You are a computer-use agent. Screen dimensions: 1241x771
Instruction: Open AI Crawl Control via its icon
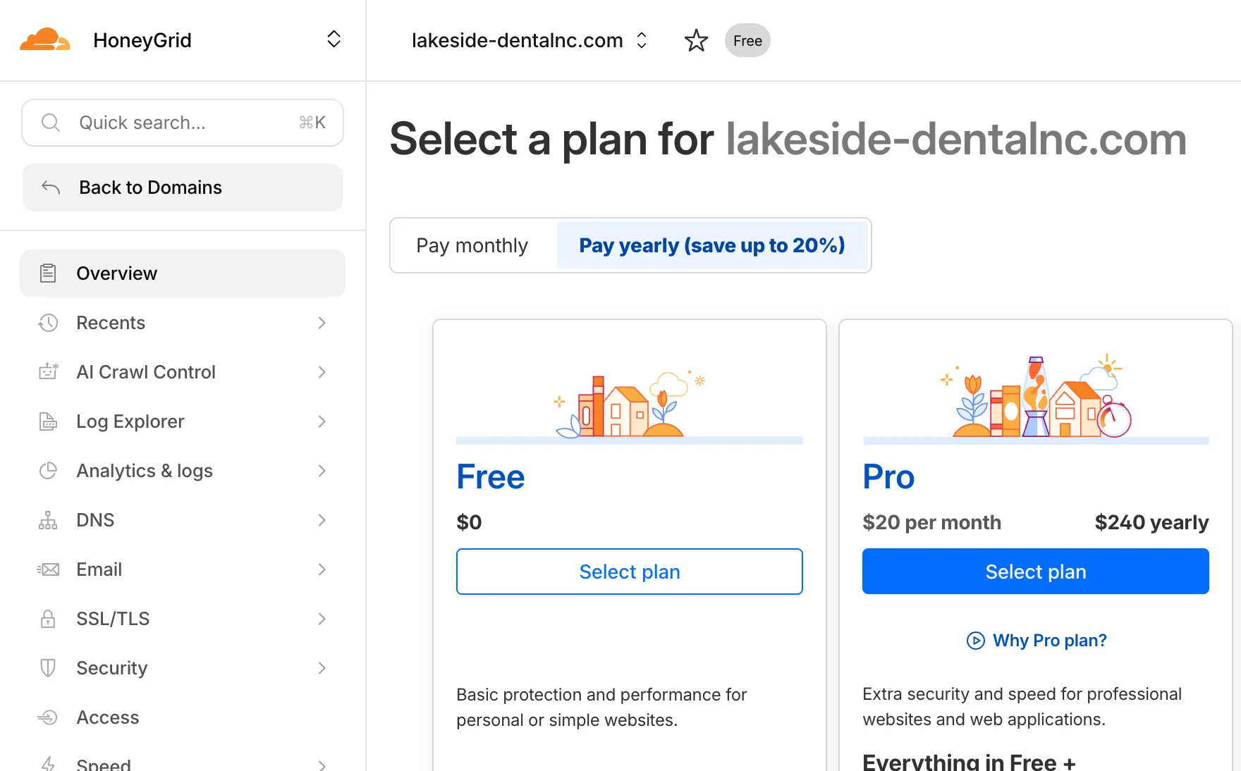(x=47, y=372)
